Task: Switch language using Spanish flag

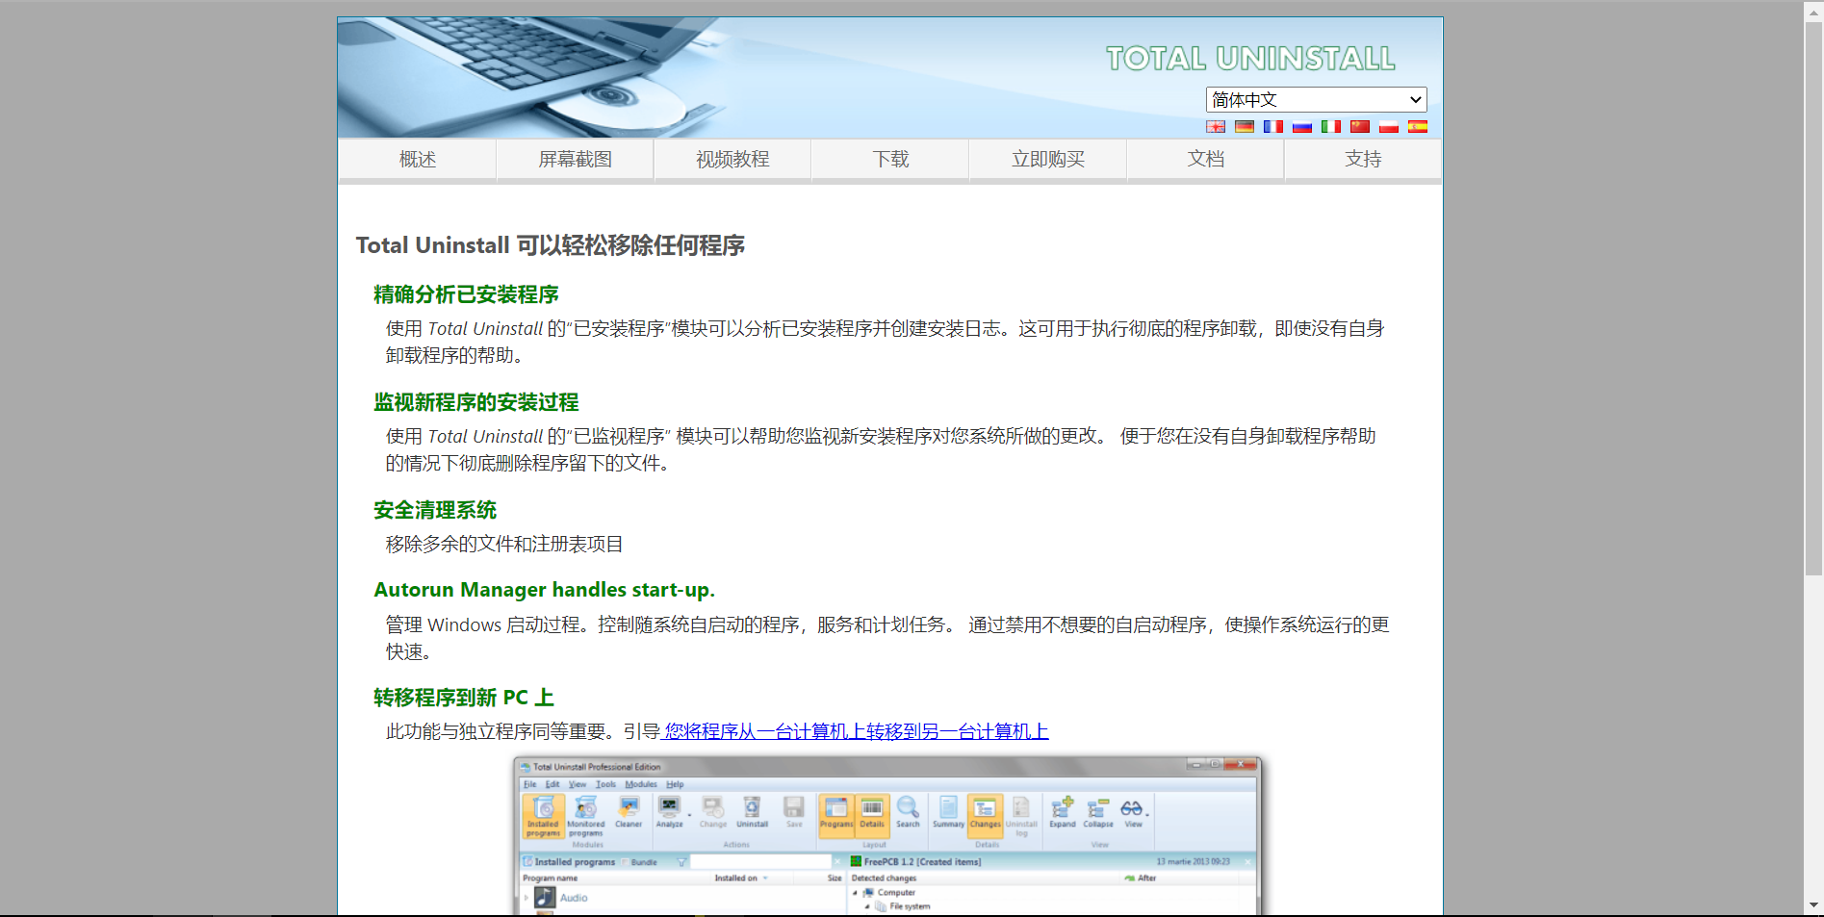Action: pos(1418,126)
